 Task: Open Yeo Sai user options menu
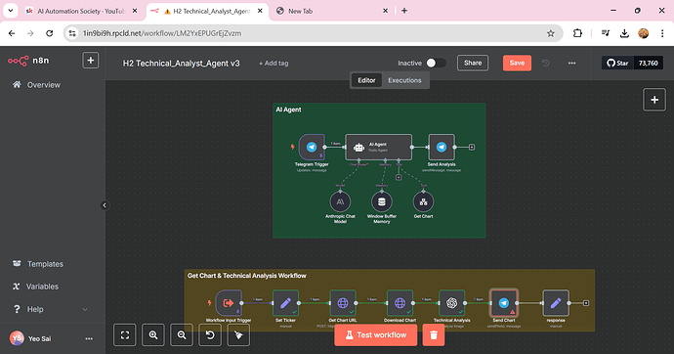coord(89,338)
